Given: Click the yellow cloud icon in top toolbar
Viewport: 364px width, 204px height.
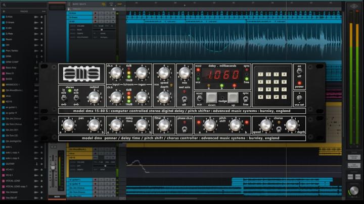Looking at the screenshot, I should 104,4.
